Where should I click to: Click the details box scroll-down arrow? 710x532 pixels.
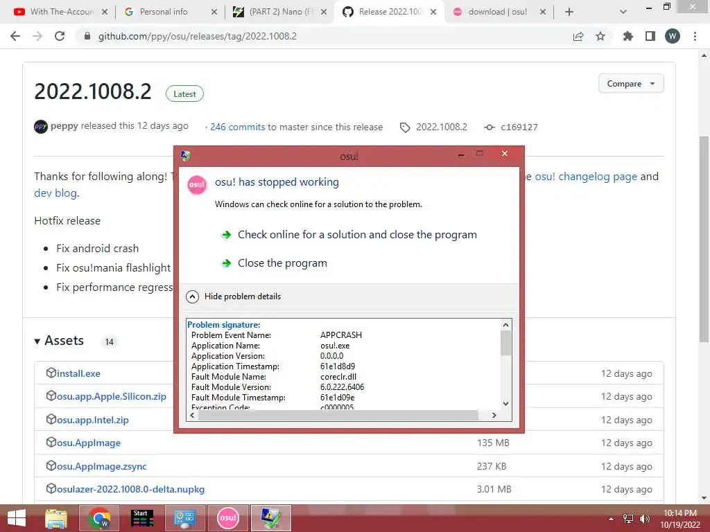click(x=505, y=404)
